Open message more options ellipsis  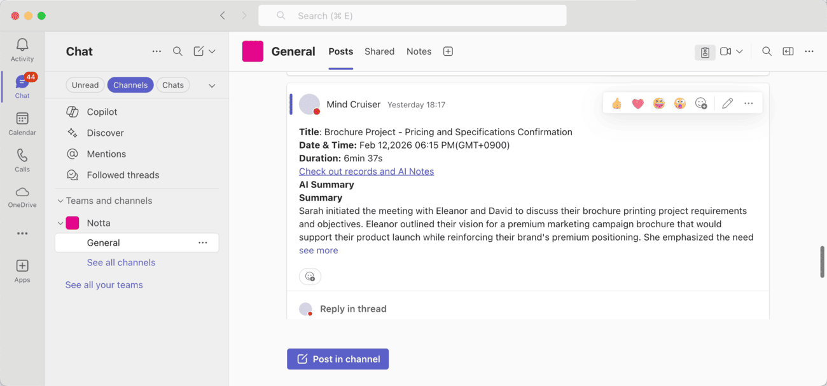[749, 103]
